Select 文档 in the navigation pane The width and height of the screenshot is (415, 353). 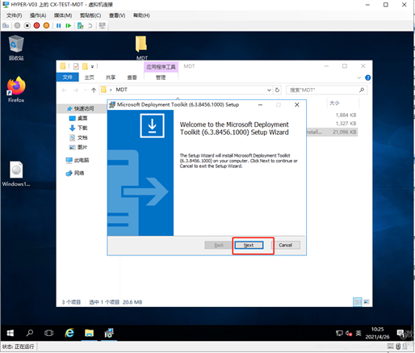tap(78, 137)
